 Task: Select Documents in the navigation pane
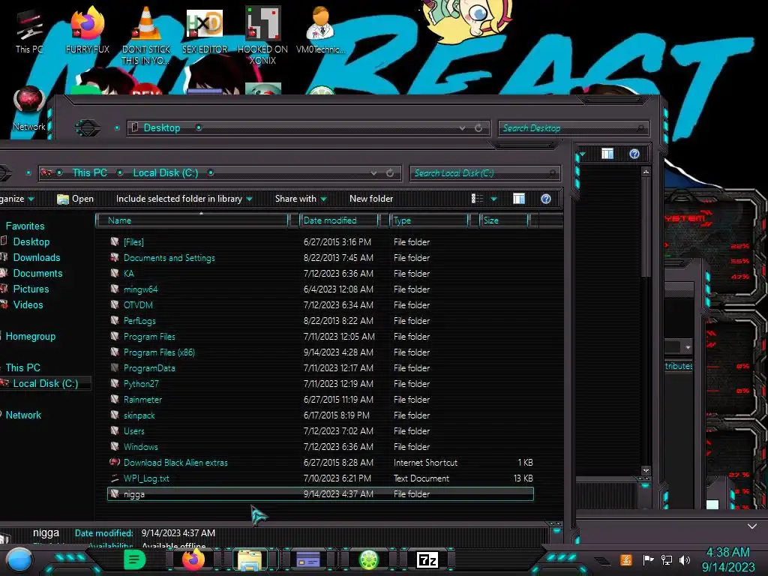(x=37, y=273)
